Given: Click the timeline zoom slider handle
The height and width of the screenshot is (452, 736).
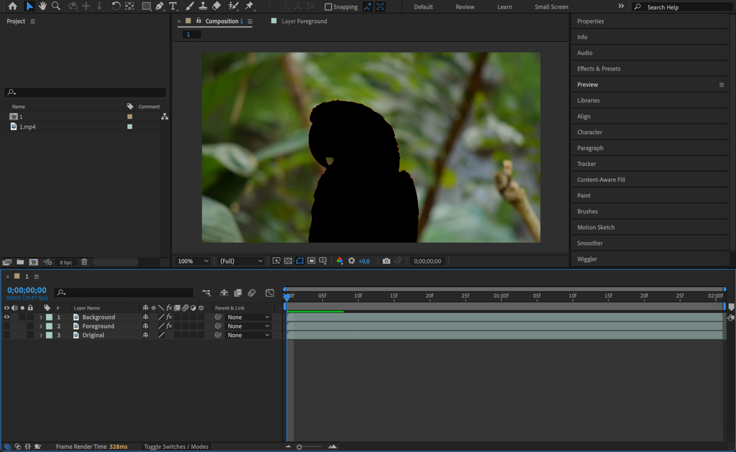Looking at the screenshot, I should point(299,447).
